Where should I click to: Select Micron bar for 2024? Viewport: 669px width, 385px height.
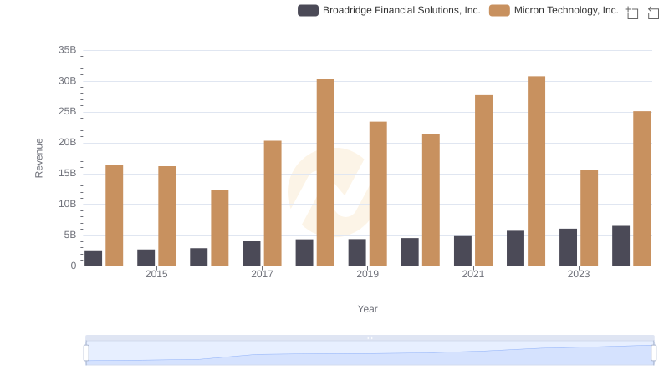coord(642,189)
